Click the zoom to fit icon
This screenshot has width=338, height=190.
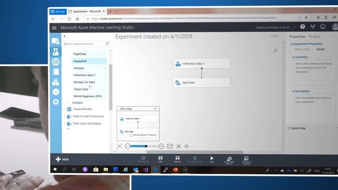119,146
